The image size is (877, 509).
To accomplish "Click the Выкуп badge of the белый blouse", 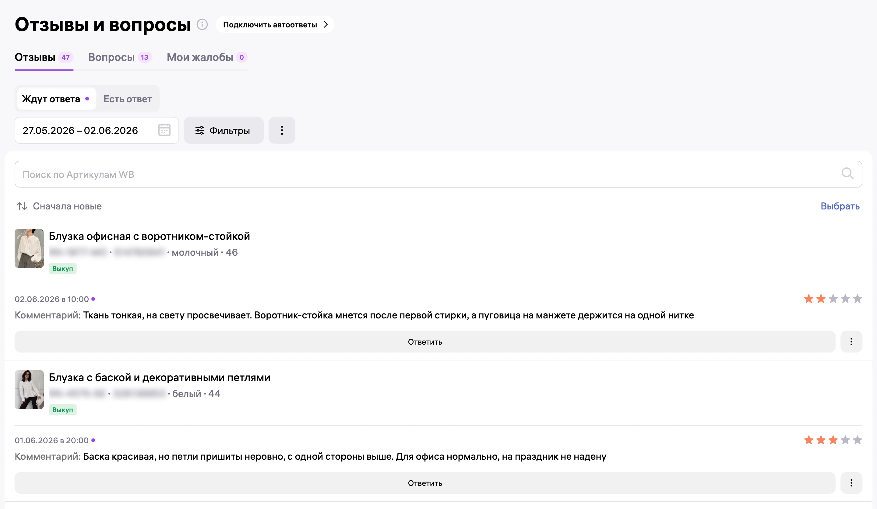I will 63,410.
